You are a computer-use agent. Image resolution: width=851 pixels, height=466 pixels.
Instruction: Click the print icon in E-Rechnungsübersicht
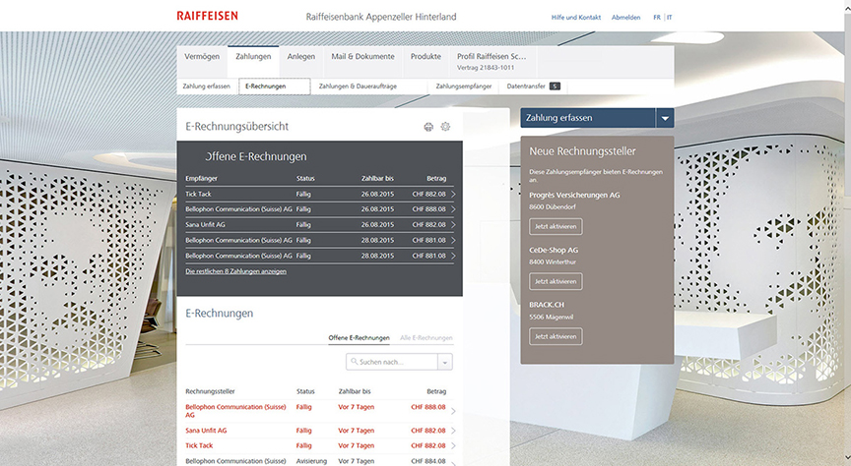[428, 127]
